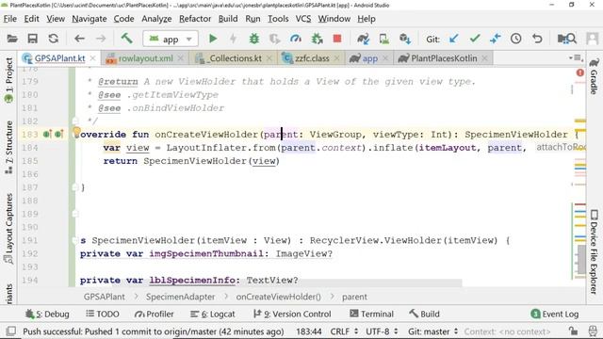Click the 183:44 cursor position indicator
This screenshot has height=339, width=603.
309,331
